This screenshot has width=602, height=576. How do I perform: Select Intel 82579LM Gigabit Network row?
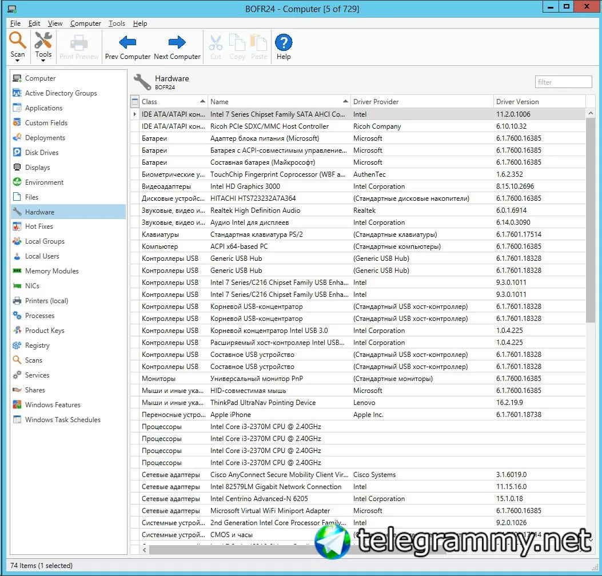pos(358,487)
